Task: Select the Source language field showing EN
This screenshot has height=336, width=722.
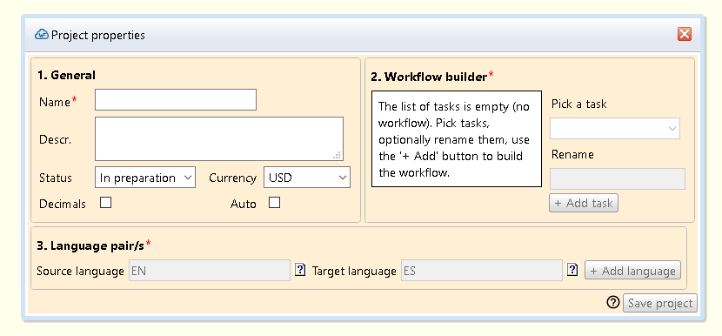Action: click(210, 271)
